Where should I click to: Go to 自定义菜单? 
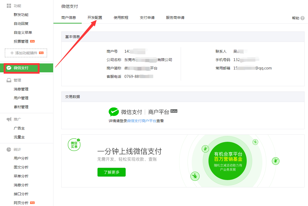point(23,32)
